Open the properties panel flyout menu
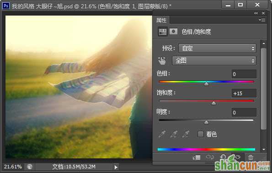The image size is (272, 173). pos(262,20)
